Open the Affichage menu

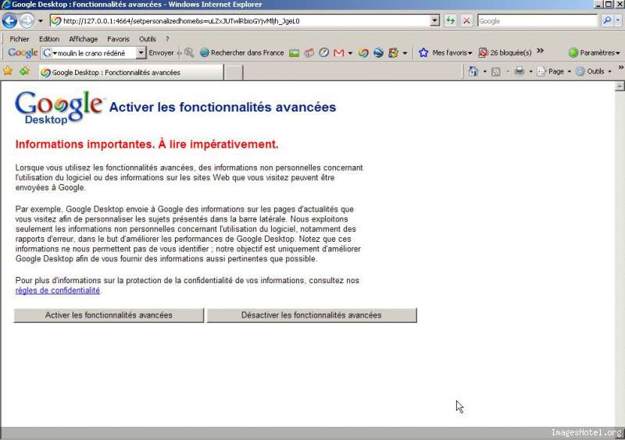click(84, 39)
